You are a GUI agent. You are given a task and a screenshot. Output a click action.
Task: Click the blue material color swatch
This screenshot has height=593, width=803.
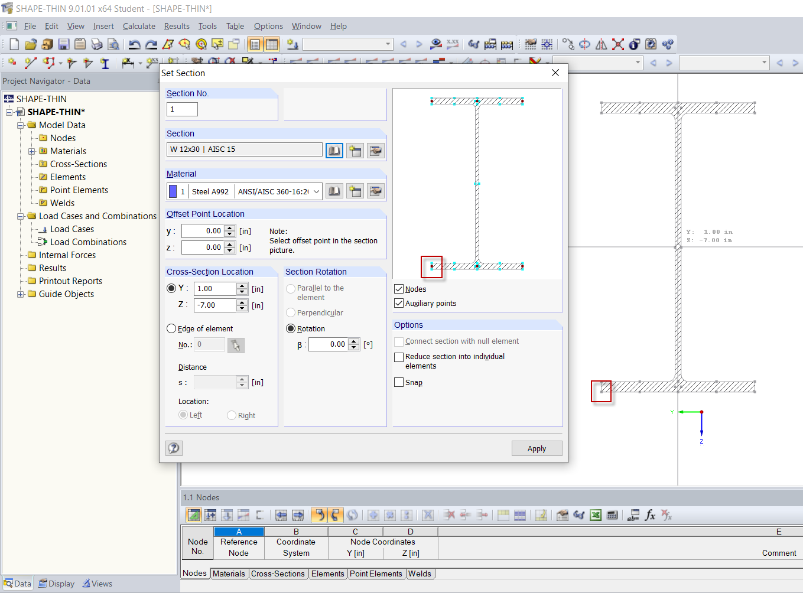pyautogui.click(x=173, y=191)
